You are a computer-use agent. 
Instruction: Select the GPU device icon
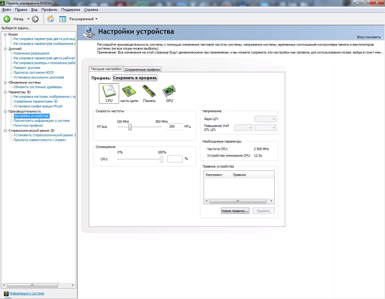(x=169, y=94)
